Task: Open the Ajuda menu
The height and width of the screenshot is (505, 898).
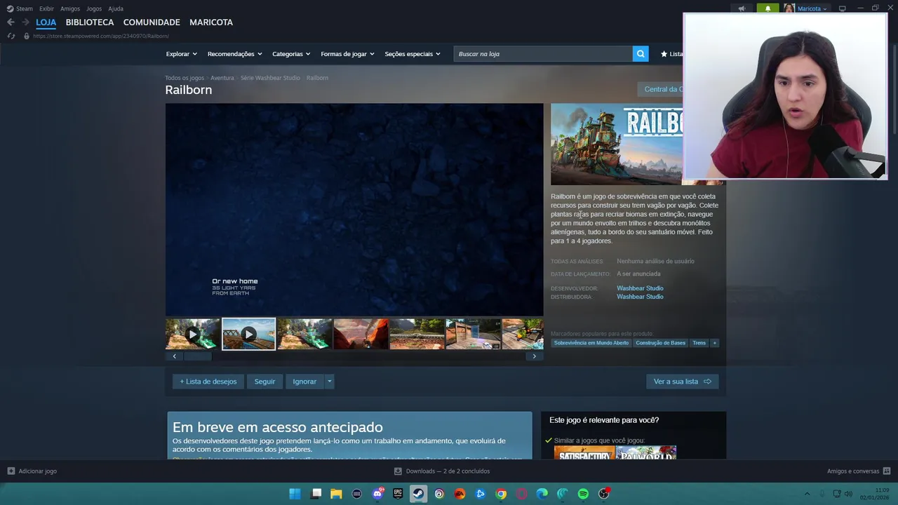Action: [x=116, y=8]
